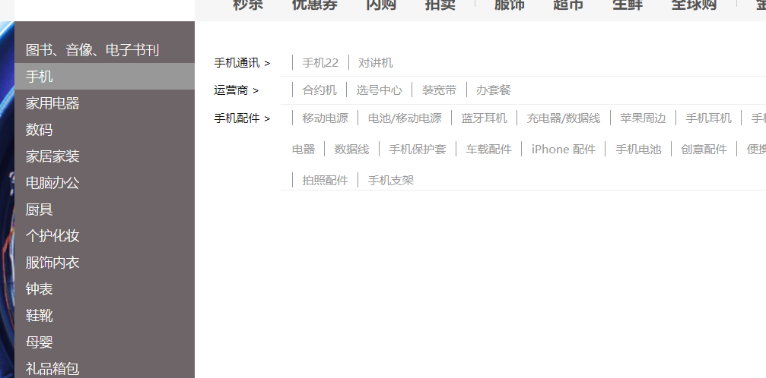Expand the 运营商 > heading
Screen dimensions: 766x378
237,90
